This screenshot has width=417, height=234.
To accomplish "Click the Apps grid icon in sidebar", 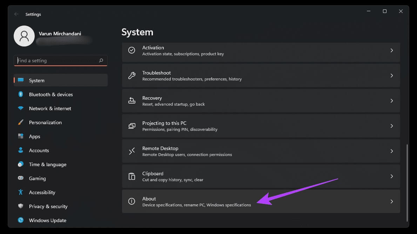I will pyautogui.click(x=21, y=136).
